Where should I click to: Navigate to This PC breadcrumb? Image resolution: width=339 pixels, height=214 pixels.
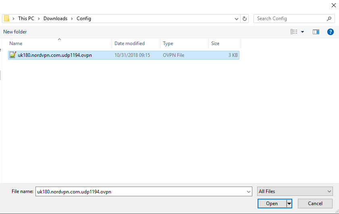(x=26, y=19)
